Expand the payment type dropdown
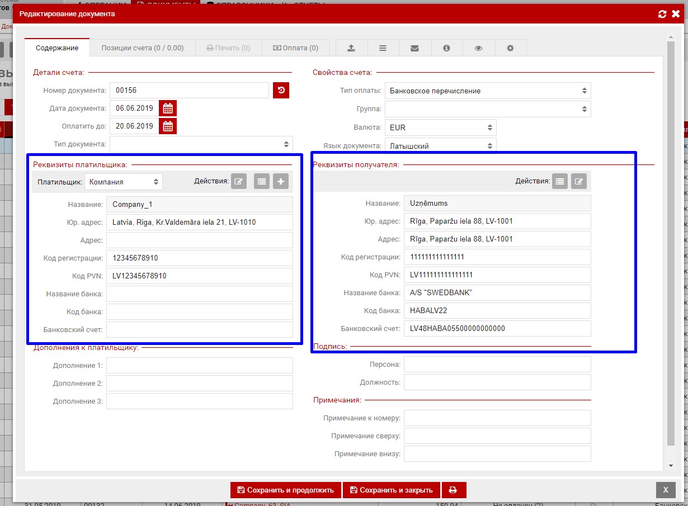Screen dimensions: 688x506 point(487,91)
